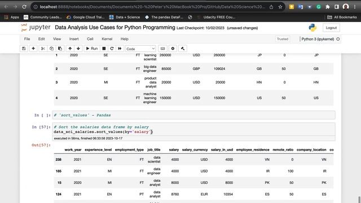The width and height of the screenshot is (361, 203).
Task: Click the notebook title to rename it
Action: 115,28
